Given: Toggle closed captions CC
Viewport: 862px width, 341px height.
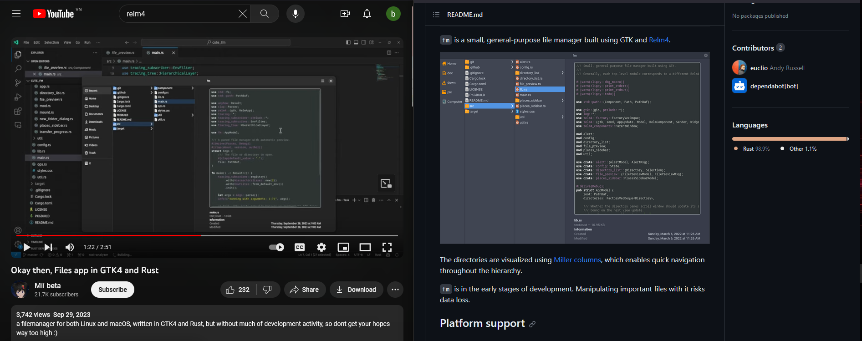Looking at the screenshot, I should coord(300,247).
